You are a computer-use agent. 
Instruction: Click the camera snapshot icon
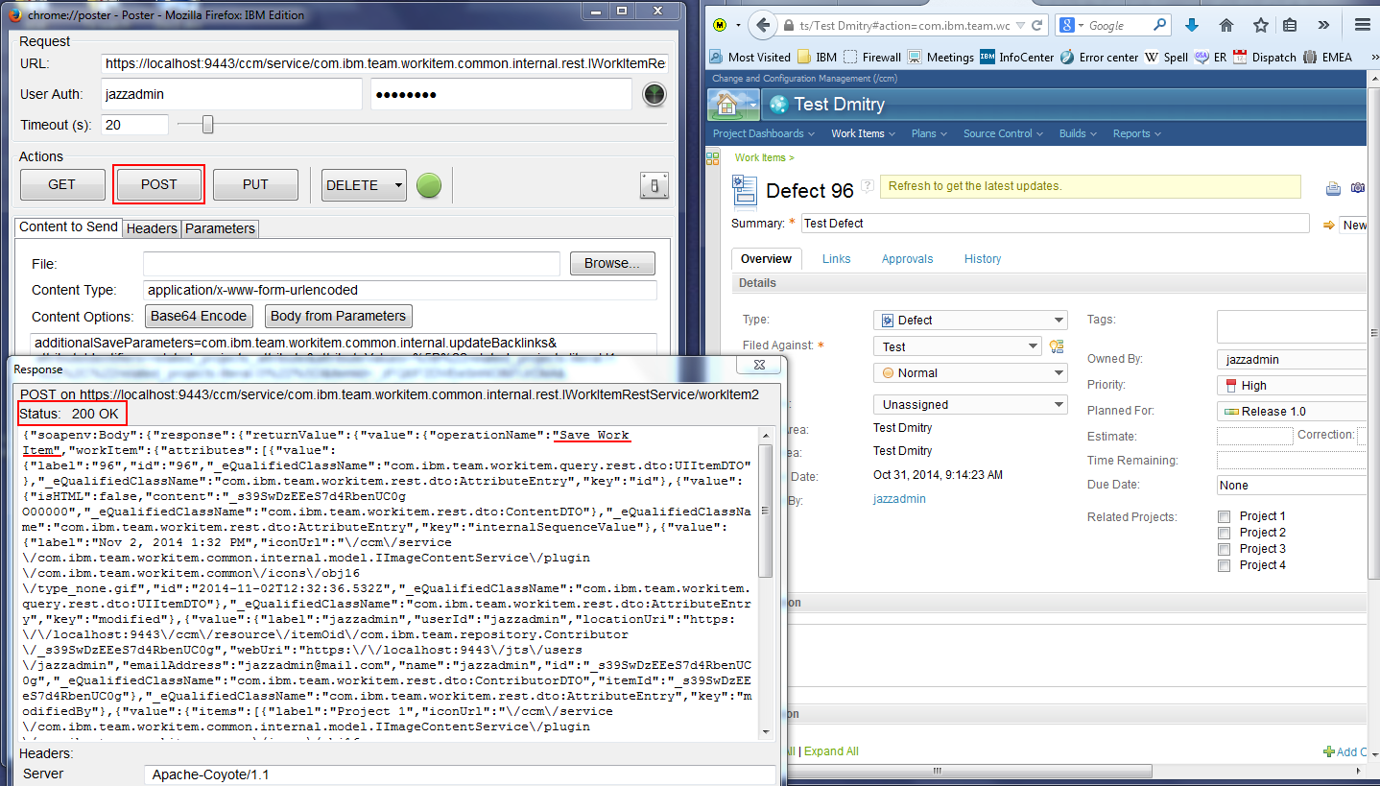click(1357, 188)
